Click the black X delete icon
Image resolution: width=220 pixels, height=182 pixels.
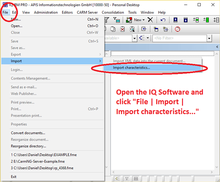[x=150, y=20]
